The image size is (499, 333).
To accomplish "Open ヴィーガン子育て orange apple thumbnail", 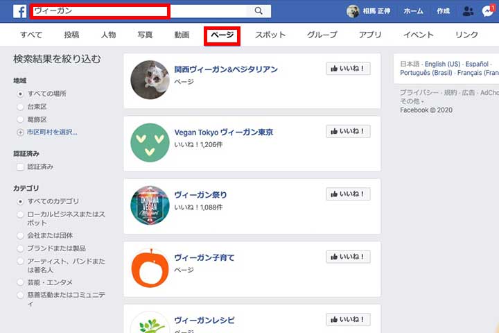I will (x=150, y=268).
